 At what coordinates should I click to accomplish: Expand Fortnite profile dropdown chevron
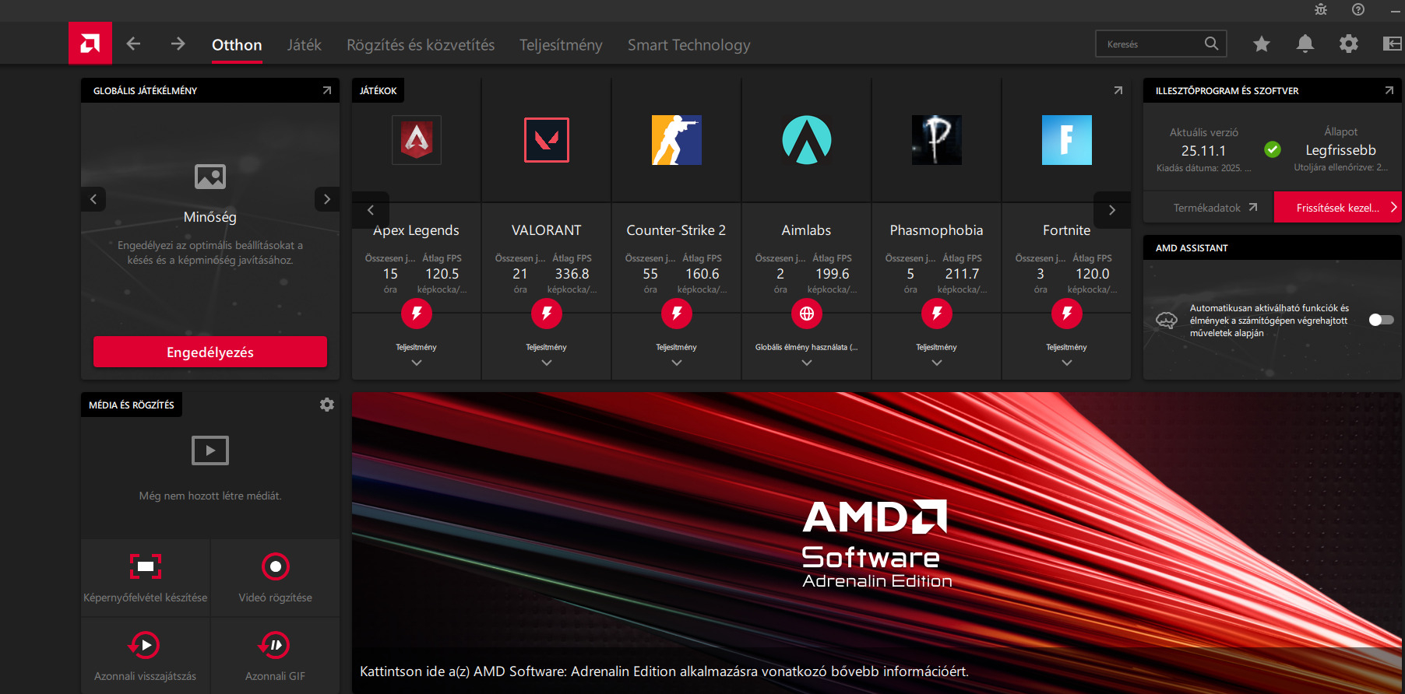[x=1067, y=363]
